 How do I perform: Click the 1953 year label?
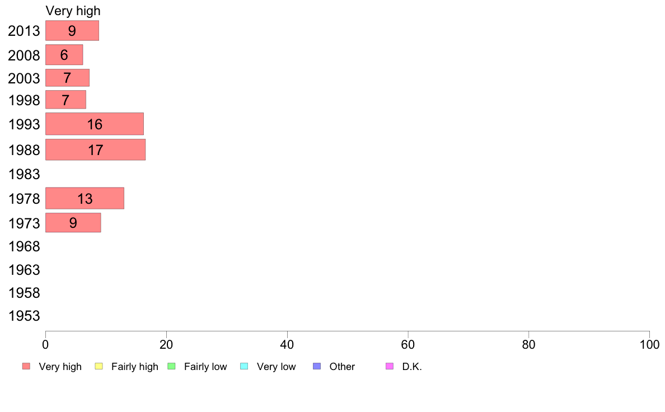[x=24, y=316]
